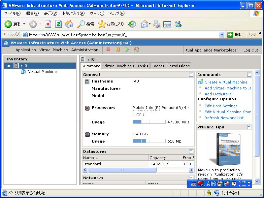
Task: Click the Add Datastore link
Action: pyautogui.click(x=218, y=94)
